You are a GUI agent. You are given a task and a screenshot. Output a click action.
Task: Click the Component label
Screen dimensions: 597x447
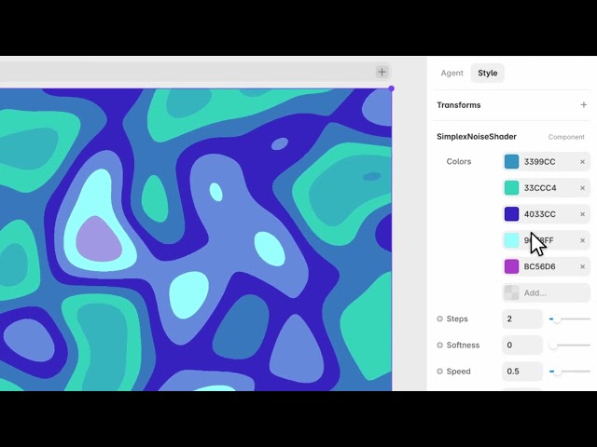[566, 137]
